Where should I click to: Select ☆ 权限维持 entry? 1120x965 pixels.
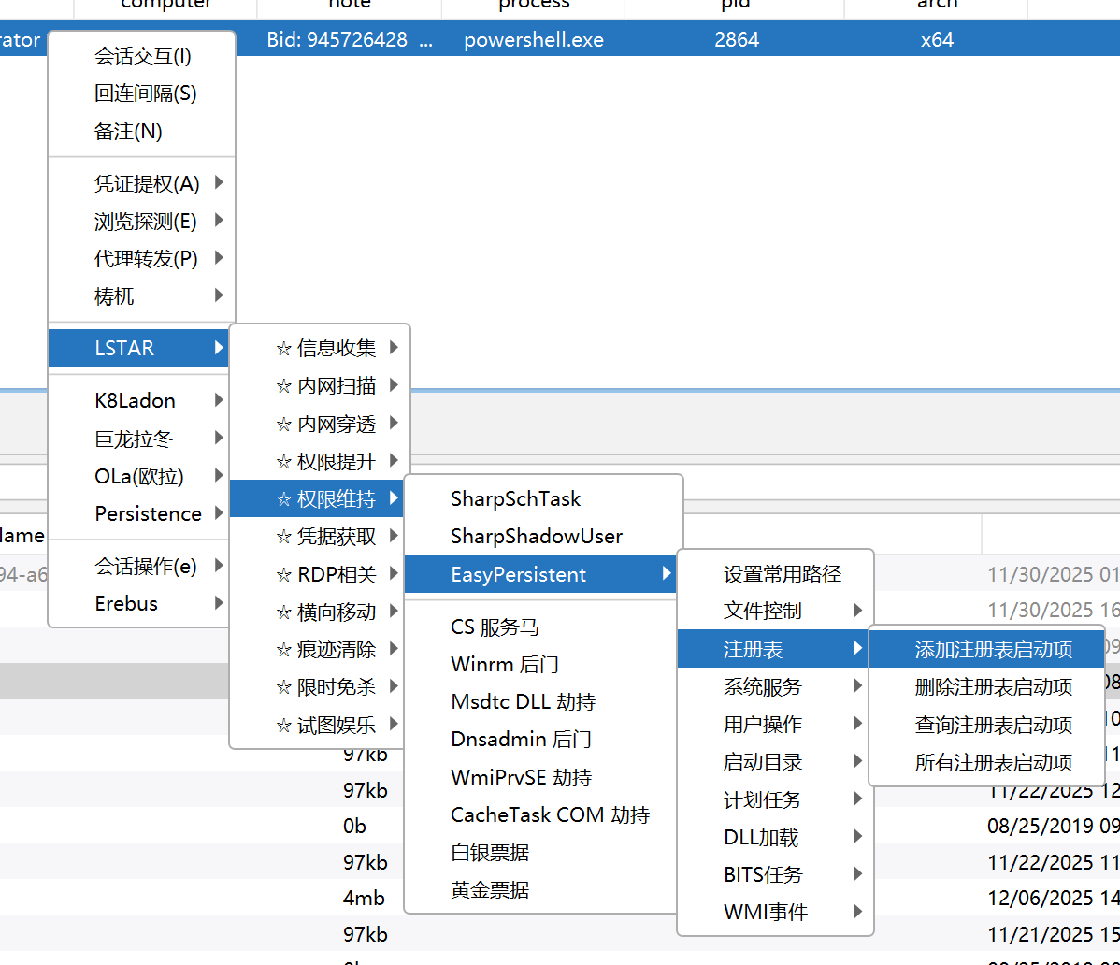(317, 498)
